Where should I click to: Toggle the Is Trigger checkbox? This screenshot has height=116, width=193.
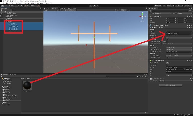(167, 65)
